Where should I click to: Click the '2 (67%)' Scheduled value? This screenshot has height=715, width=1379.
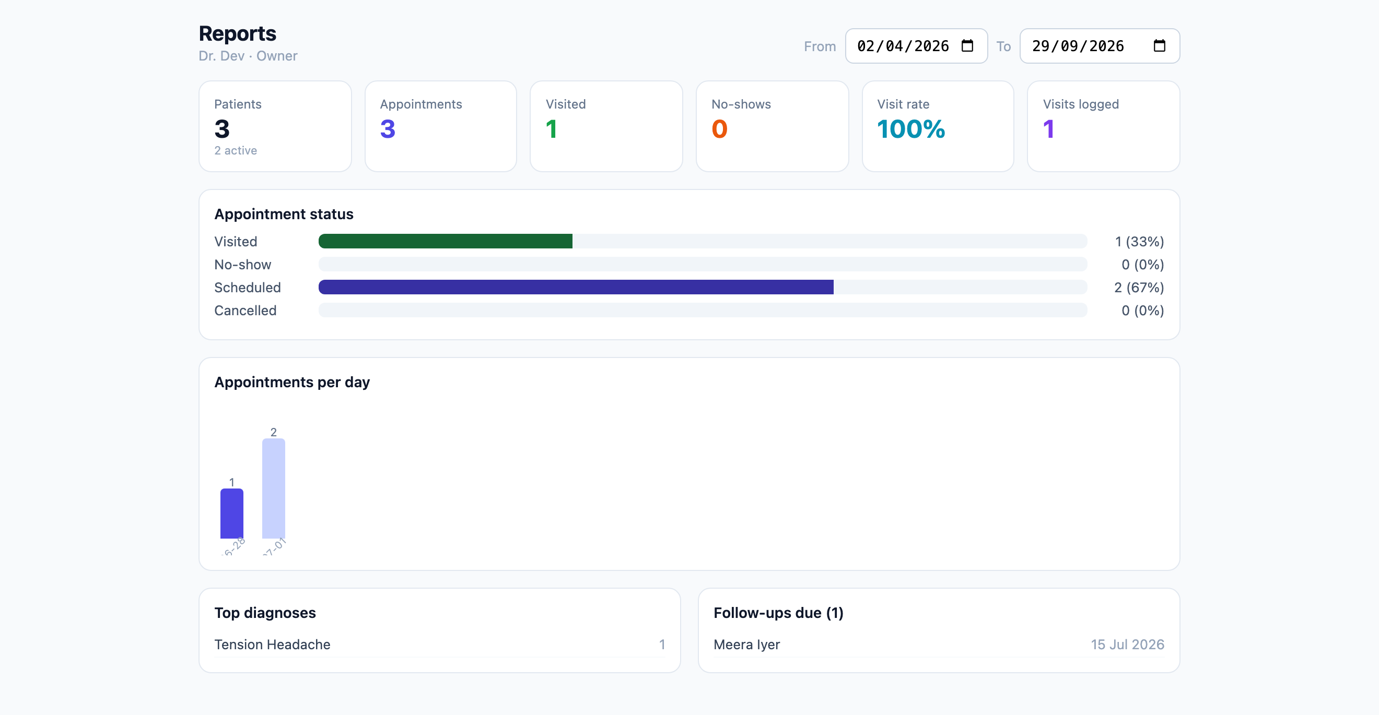[1139, 288]
